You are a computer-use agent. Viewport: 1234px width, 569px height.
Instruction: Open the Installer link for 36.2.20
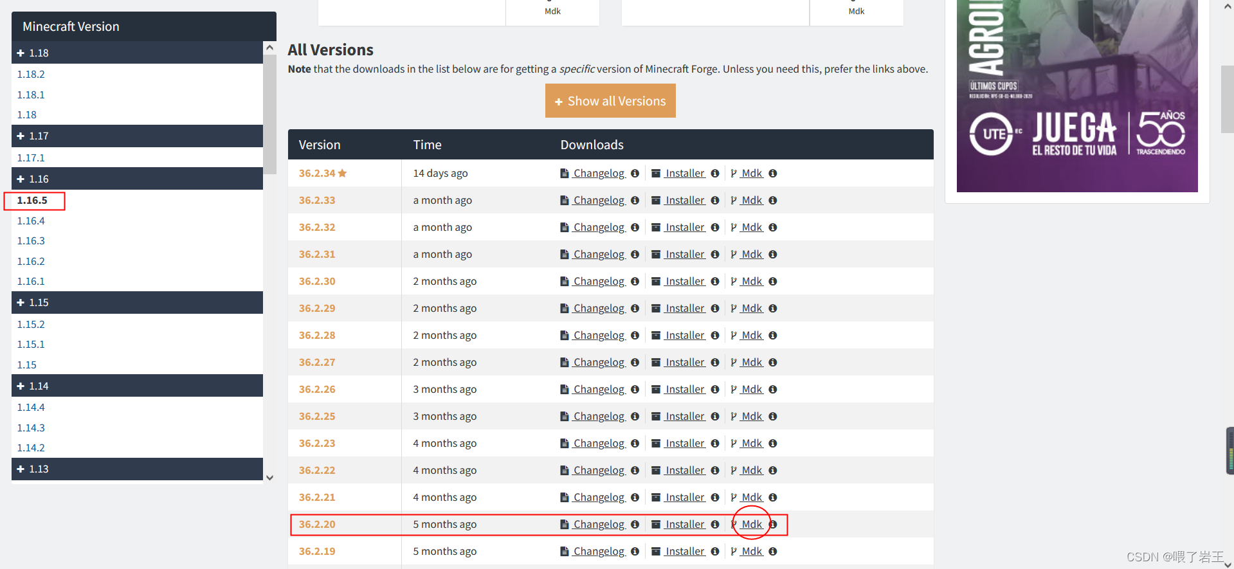(685, 525)
